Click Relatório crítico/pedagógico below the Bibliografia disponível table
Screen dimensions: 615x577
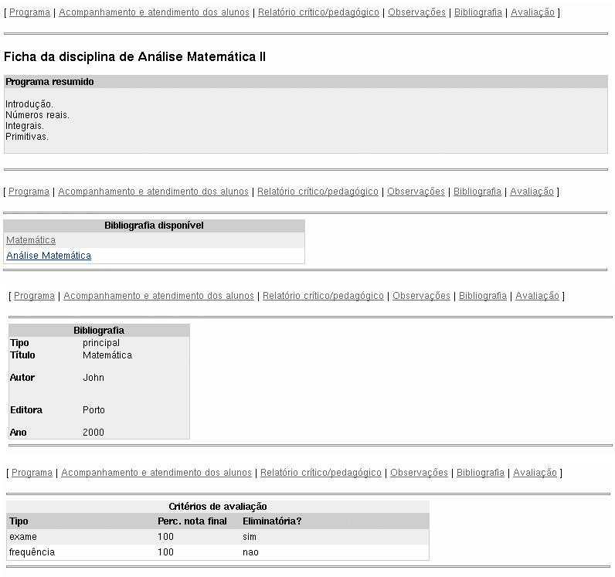[x=323, y=296]
